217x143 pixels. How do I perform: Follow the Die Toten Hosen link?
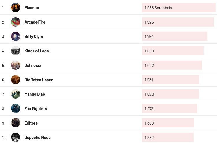tap(39, 80)
